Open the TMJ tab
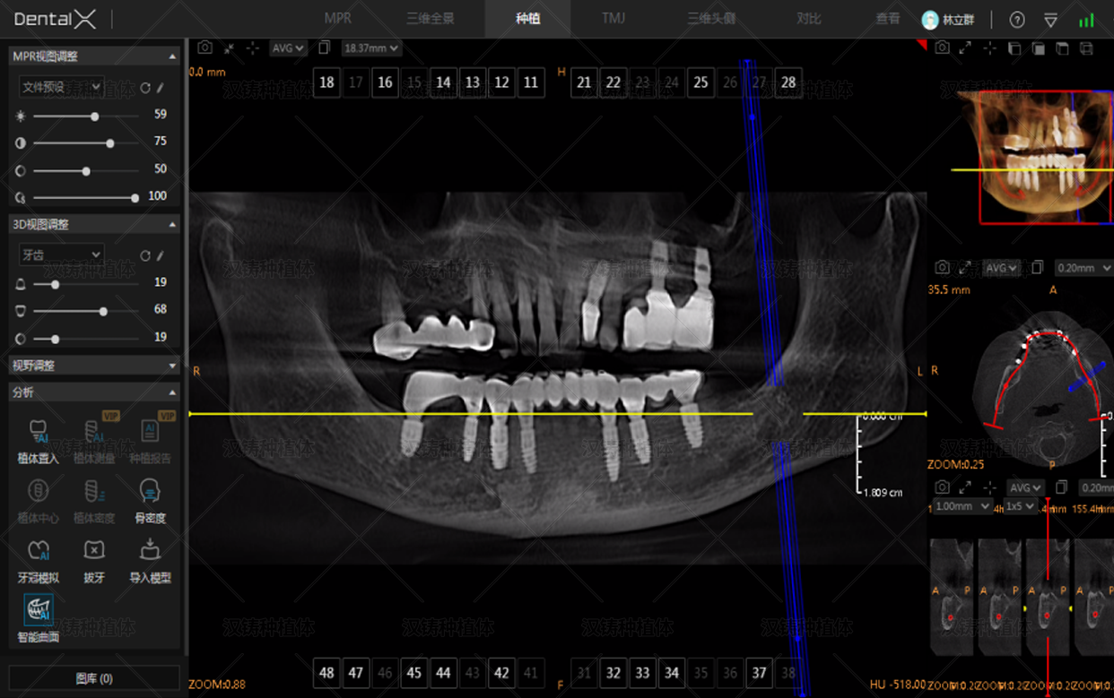The height and width of the screenshot is (698, 1114). (x=614, y=19)
